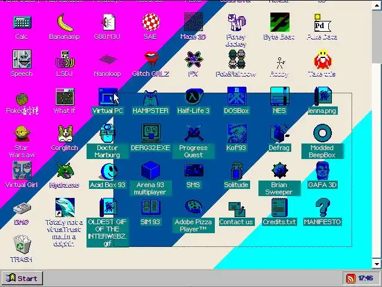
Task: Open the Poké globe icon left of What If
Action: click(21, 99)
